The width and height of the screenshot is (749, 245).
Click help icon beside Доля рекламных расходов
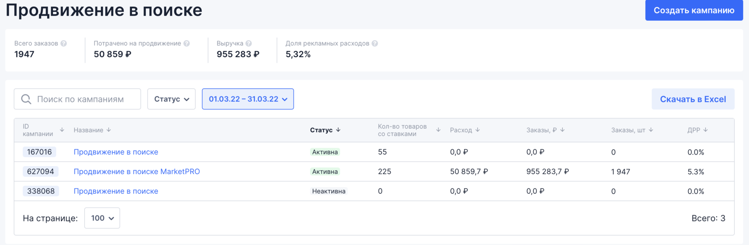click(x=375, y=43)
